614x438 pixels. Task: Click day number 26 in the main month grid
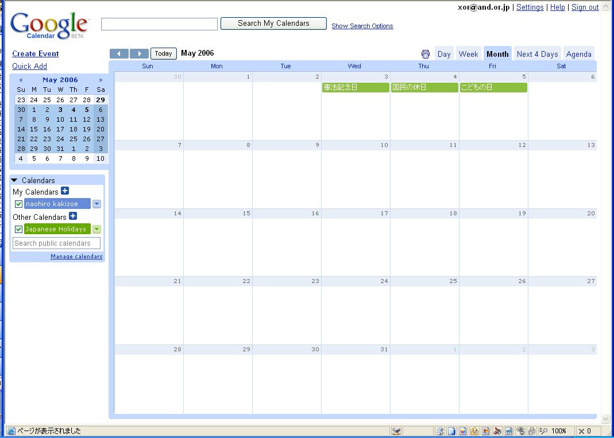tap(522, 281)
